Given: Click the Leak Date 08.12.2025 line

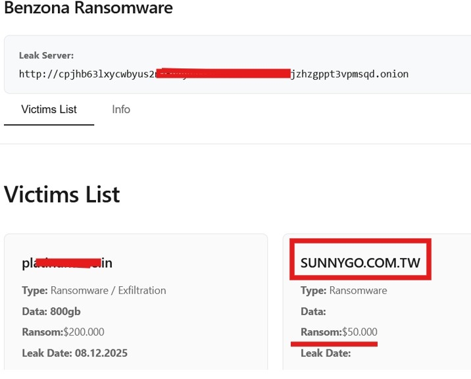Looking at the screenshot, I should (x=74, y=353).
